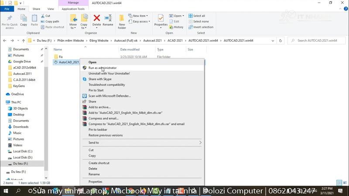Click the taskbar Search icon
Image resolution: width=349 pixels, height=196 pixels.
18,191
